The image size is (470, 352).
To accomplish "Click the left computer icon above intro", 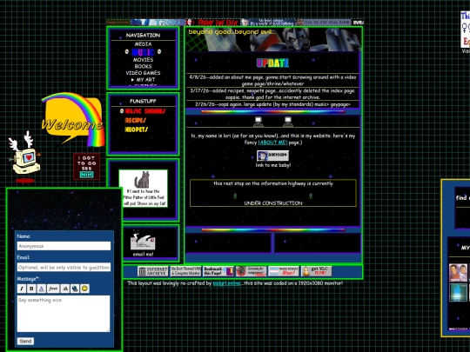I will click(258, 122).
